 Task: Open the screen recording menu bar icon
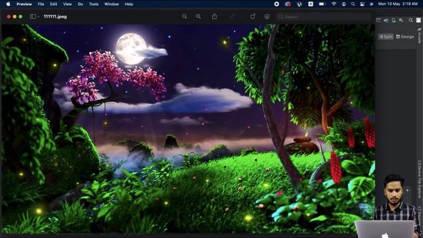click(x=276, y=4)
